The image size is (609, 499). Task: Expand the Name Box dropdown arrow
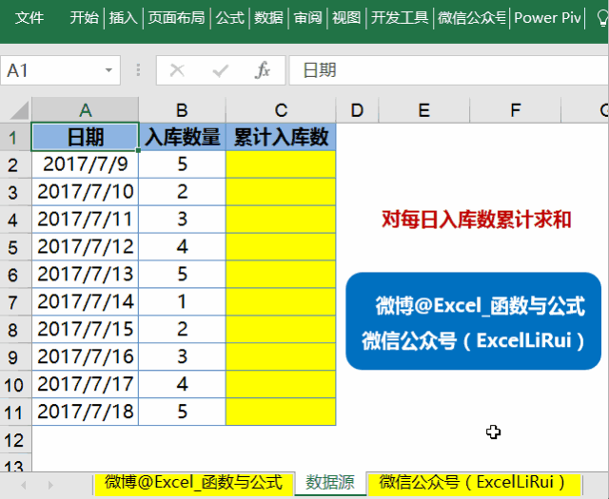click(x=108, y=70)
